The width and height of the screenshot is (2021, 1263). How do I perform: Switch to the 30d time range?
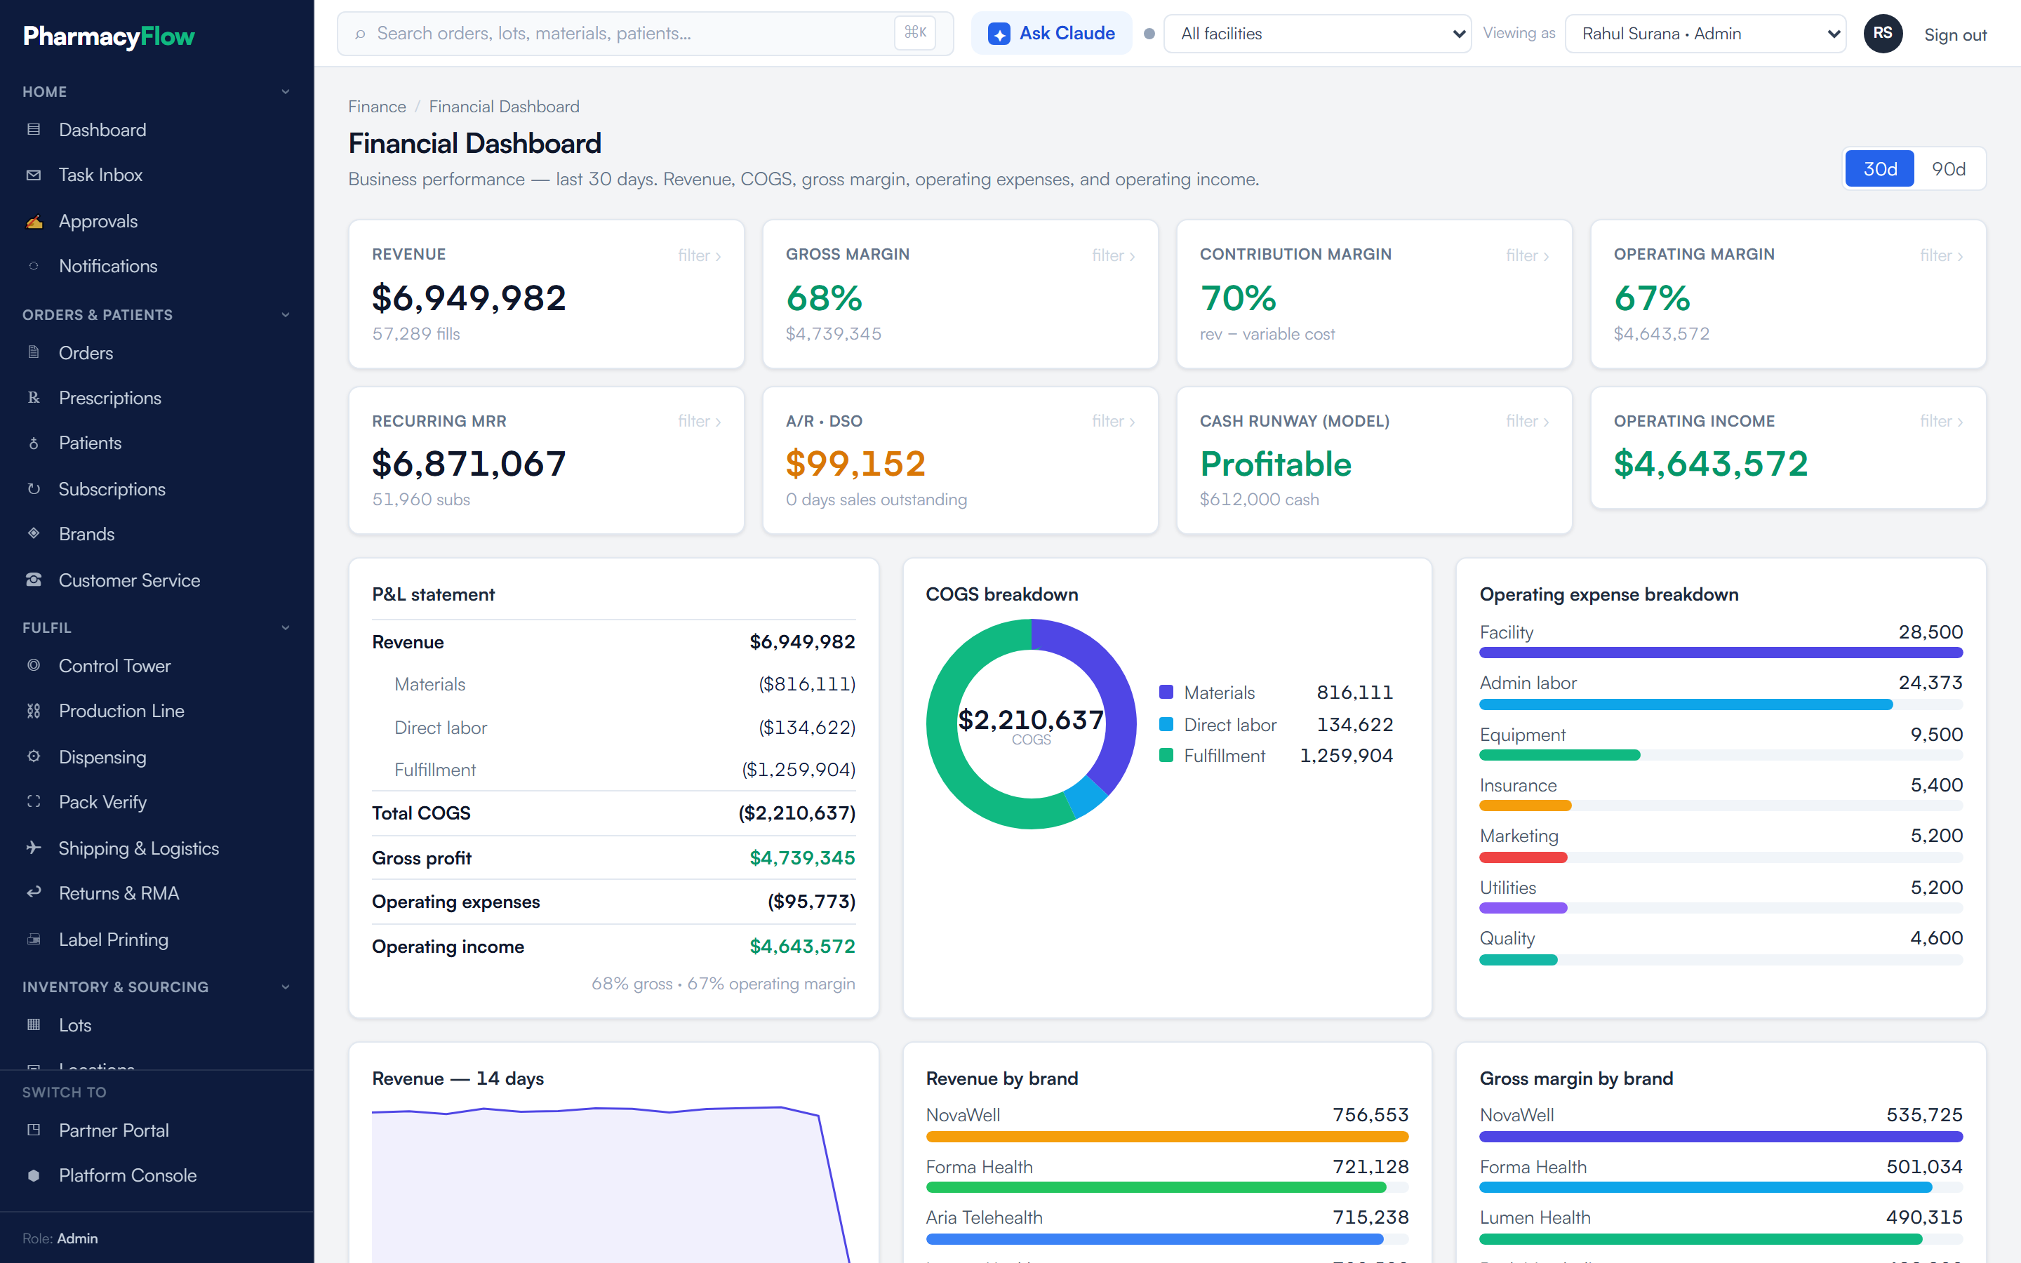click(x=1880, y=168)
